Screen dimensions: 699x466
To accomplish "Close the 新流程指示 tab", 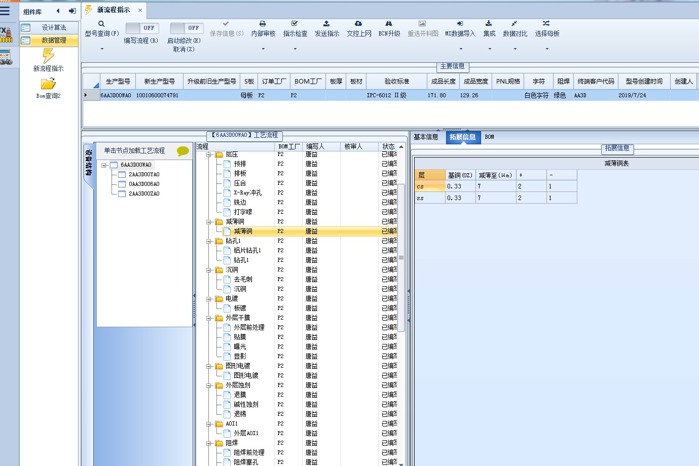I will coord(140,10).
